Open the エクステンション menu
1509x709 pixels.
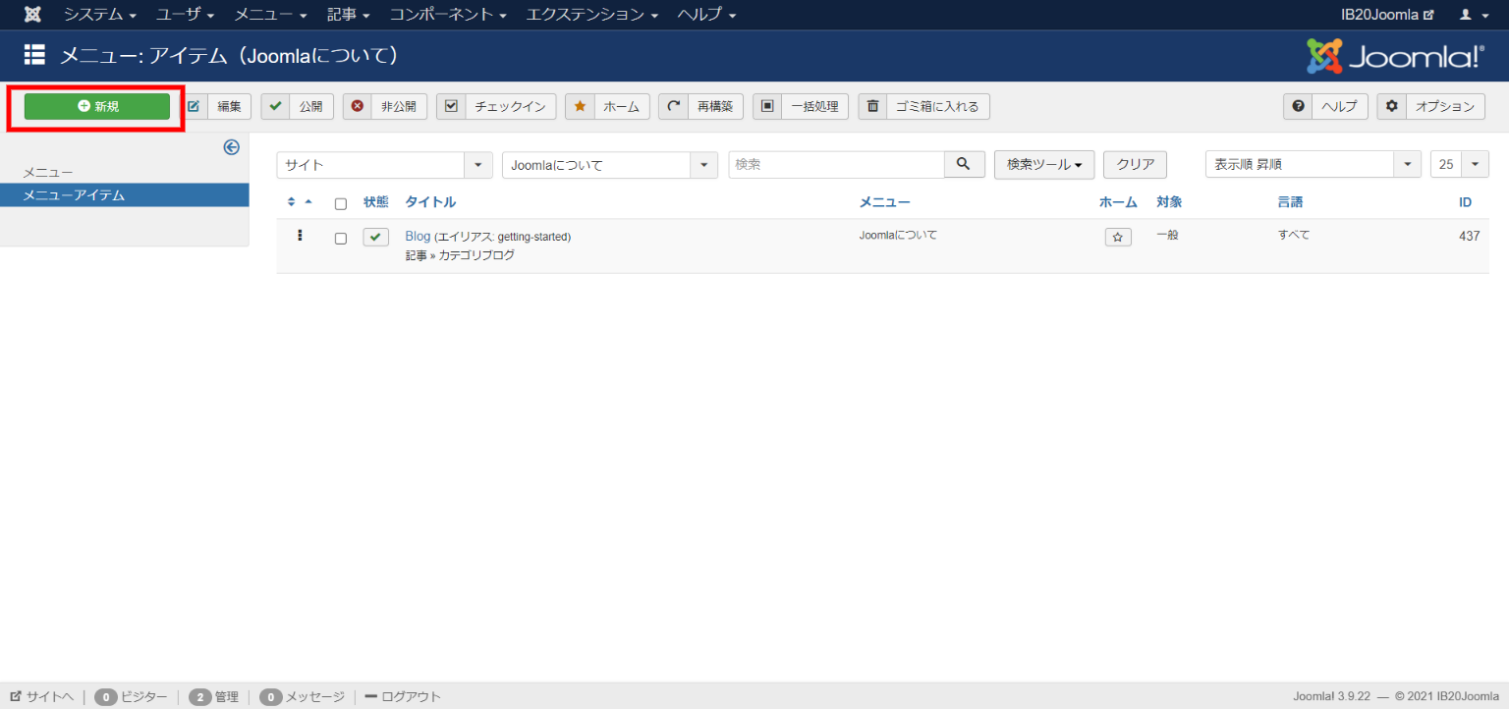(591, 15)
